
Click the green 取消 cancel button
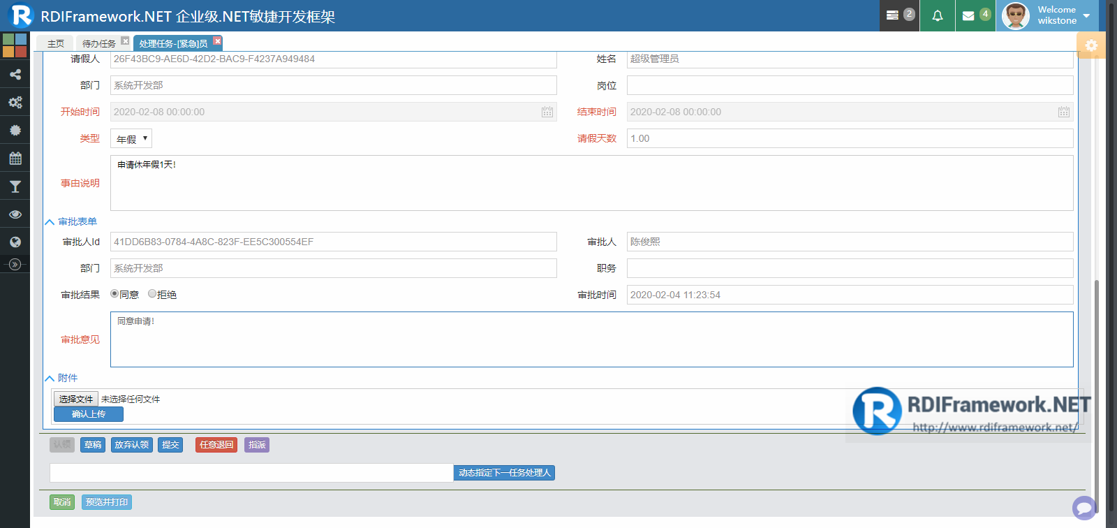(x=62, y=502)
